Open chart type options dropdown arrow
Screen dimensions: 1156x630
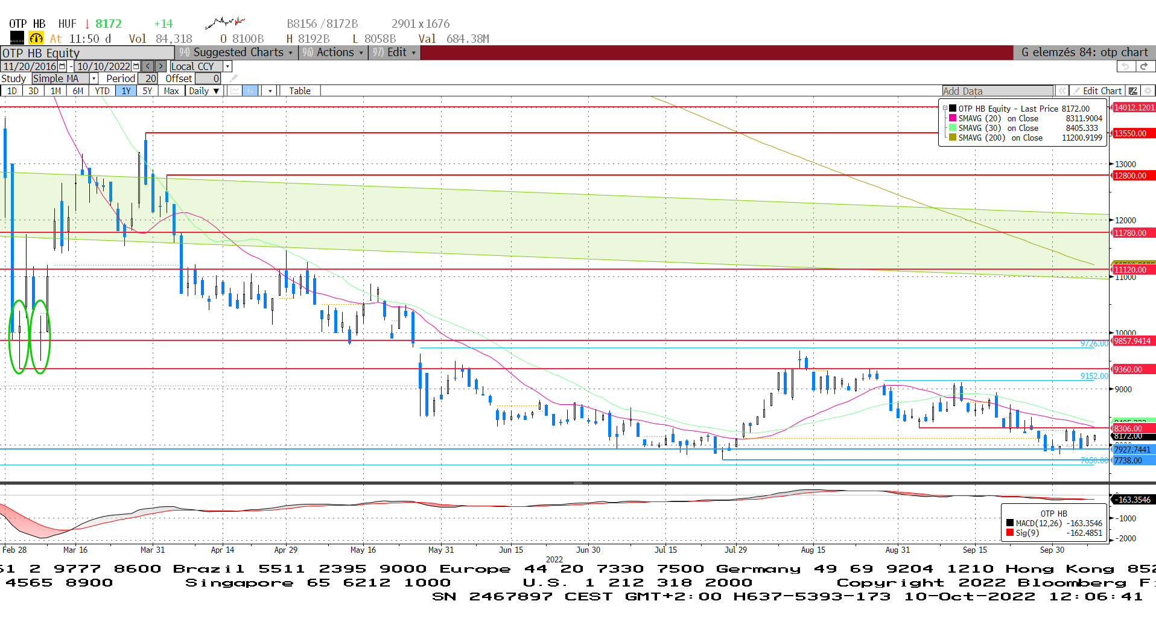click(x=270, y=91)
